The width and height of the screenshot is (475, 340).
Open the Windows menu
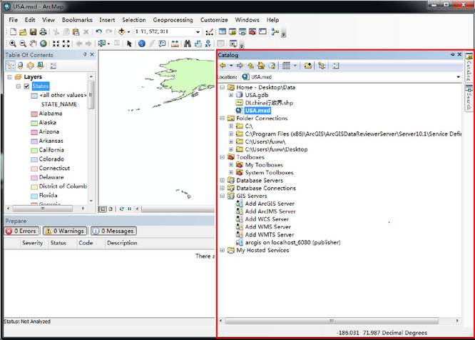[x=247, y=20]
